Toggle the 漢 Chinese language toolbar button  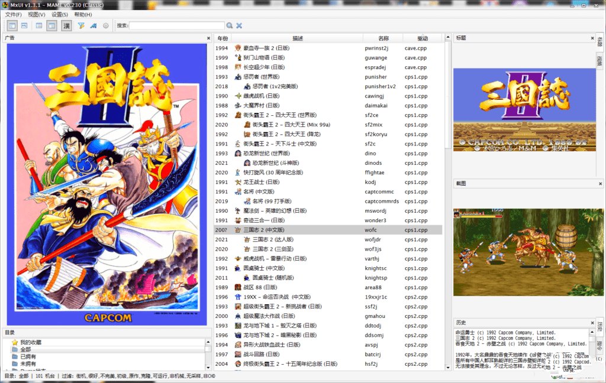click(x=66, y=25)
